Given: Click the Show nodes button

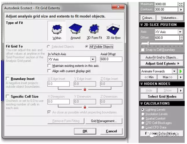Looking at the screenshot, I should coord(167,91).
